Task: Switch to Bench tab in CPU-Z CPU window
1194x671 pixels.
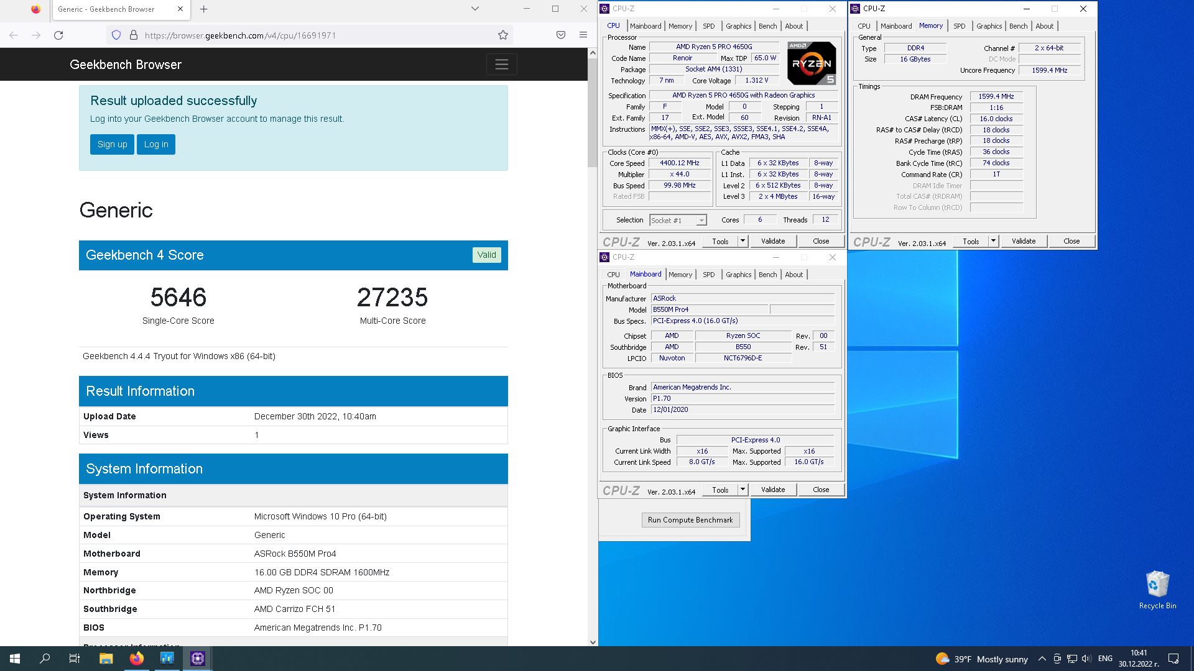Action: (x=767, y=26)
